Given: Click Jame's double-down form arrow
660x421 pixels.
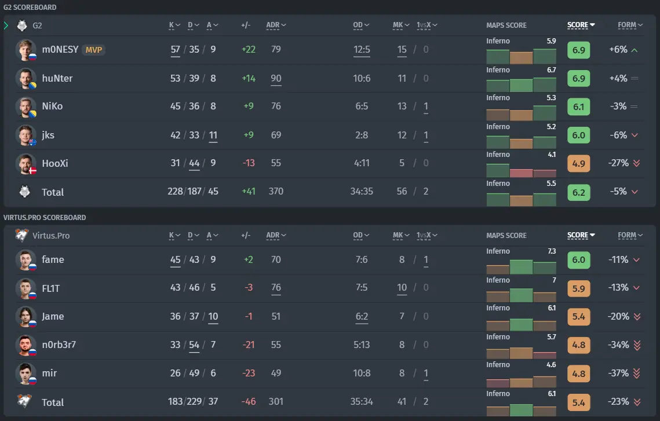Looking at the screenshot, I should tap(637, 317).
